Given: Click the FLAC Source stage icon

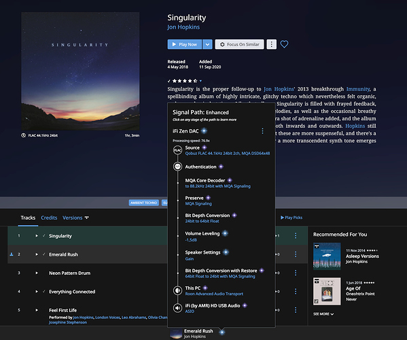Looking at the screenshot, I should pyautogui.click(x=177, y=150).
